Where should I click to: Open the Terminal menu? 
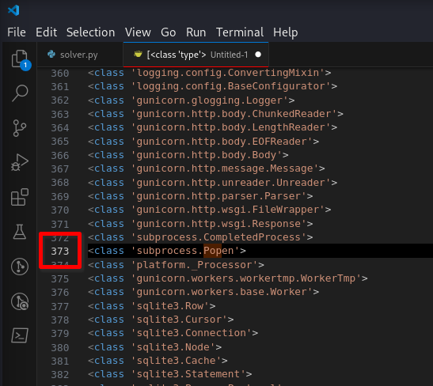tap(240, 32)
